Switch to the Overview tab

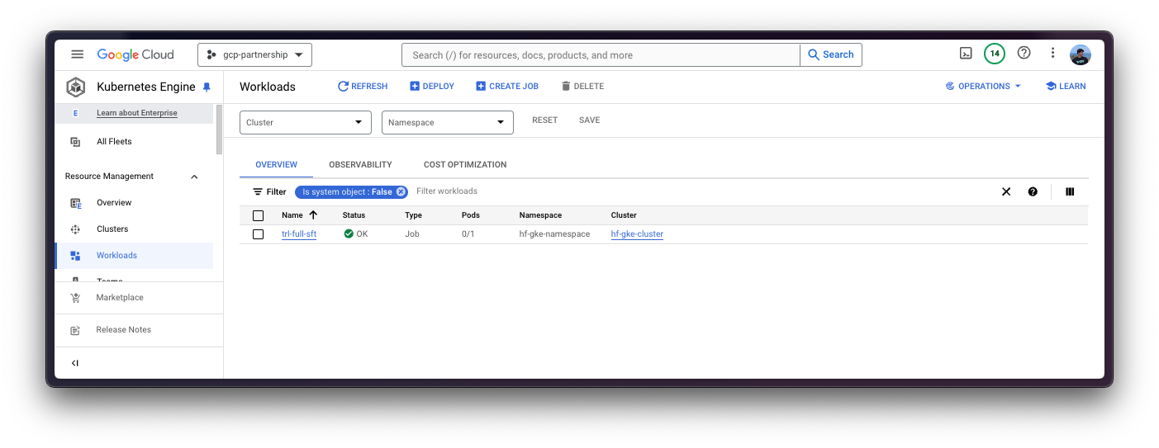click(276, 165)
